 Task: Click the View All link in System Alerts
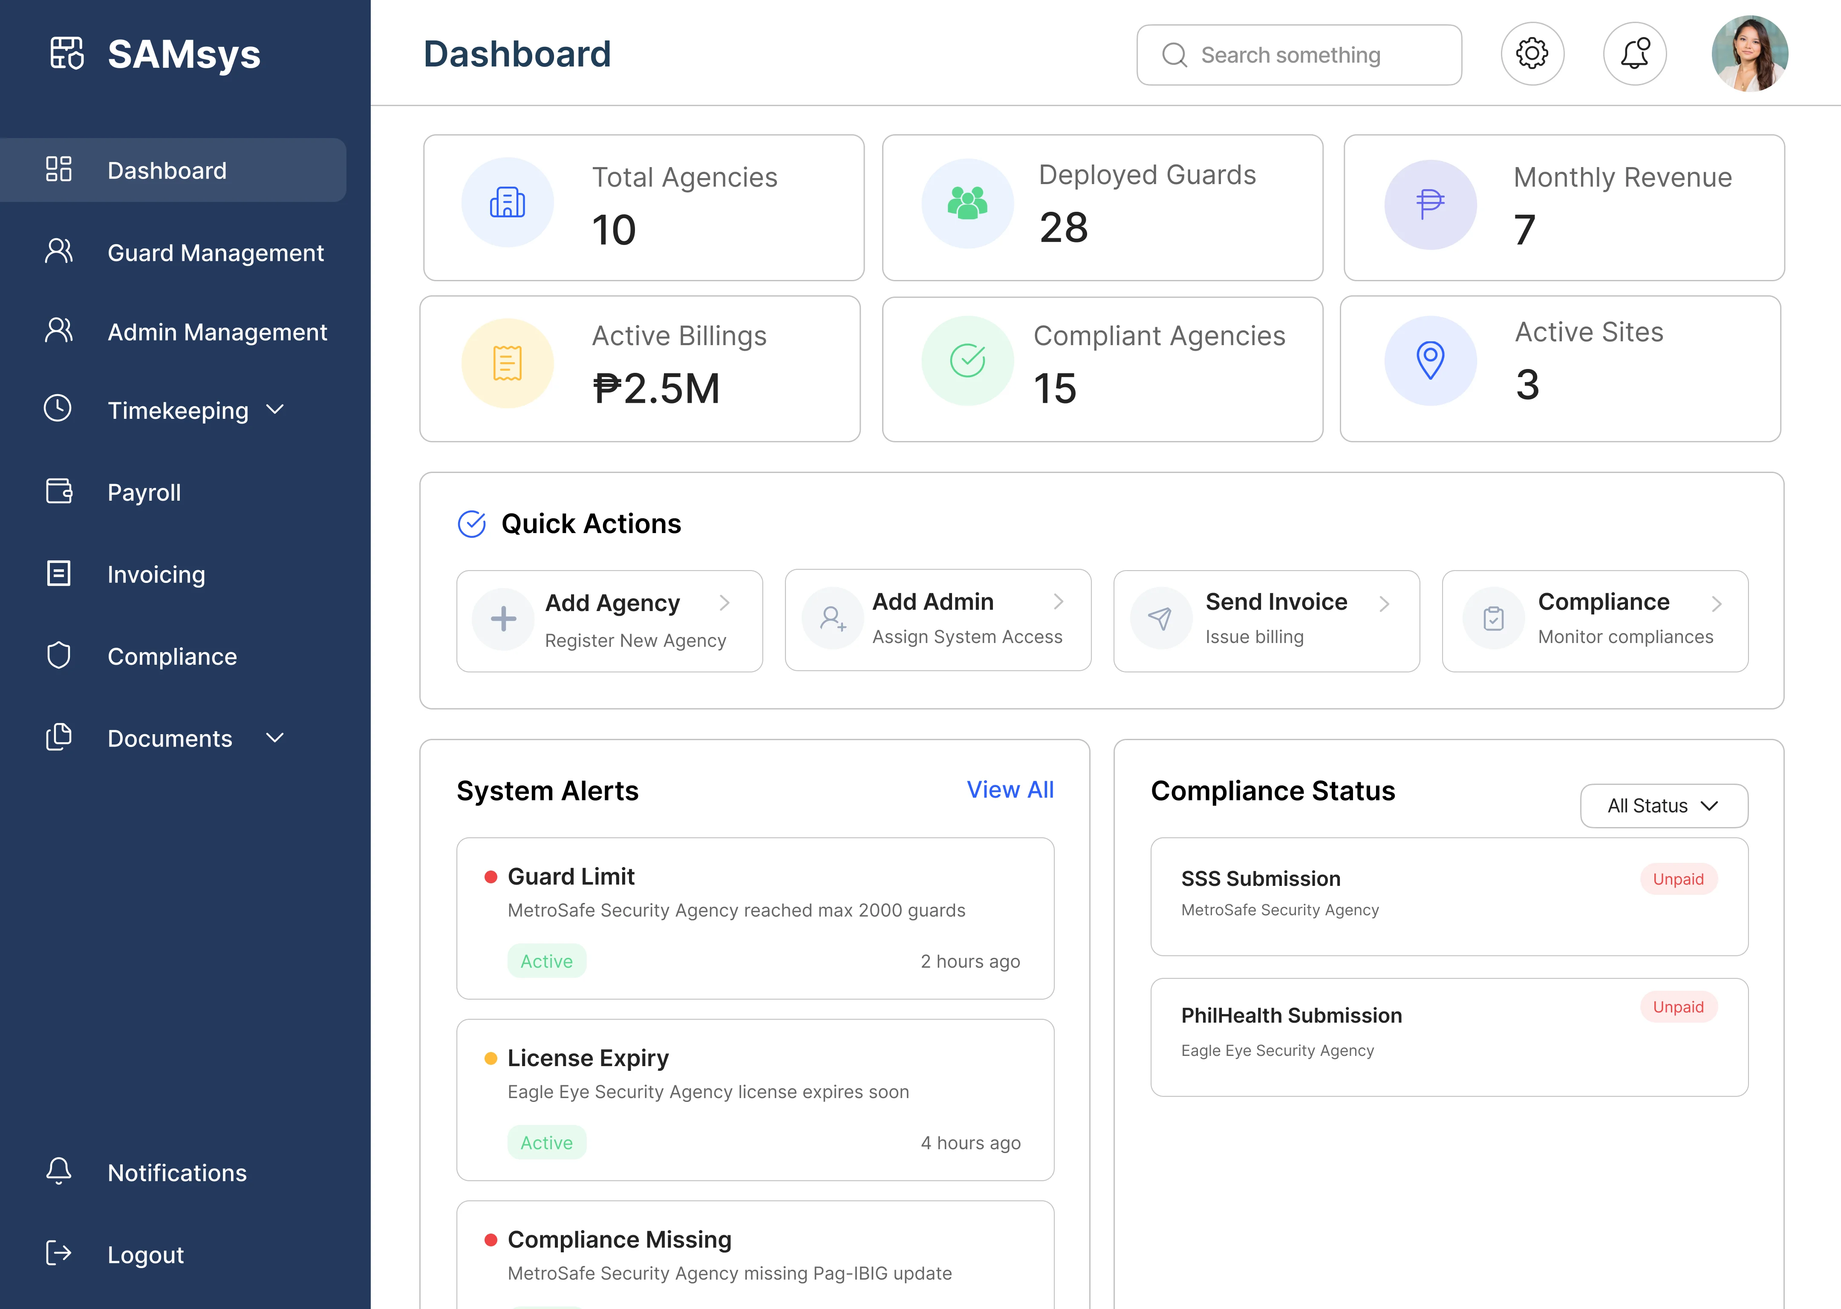point(1010,790)
